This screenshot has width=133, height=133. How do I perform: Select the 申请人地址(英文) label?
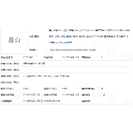pyautogui.click(x=10, y=82)
